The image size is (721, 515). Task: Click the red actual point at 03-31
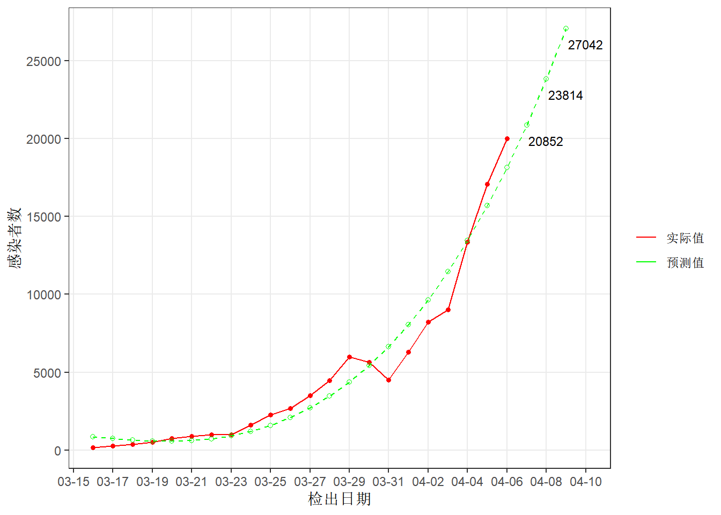tap(388, 380)
